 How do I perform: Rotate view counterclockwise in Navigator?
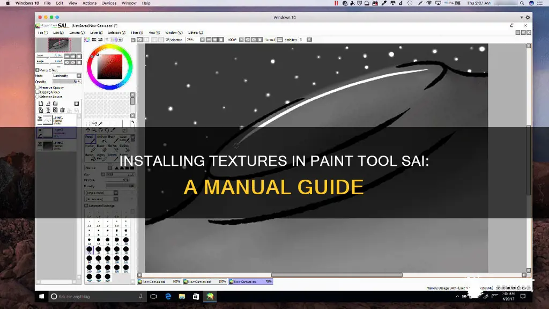pos(67,62)
